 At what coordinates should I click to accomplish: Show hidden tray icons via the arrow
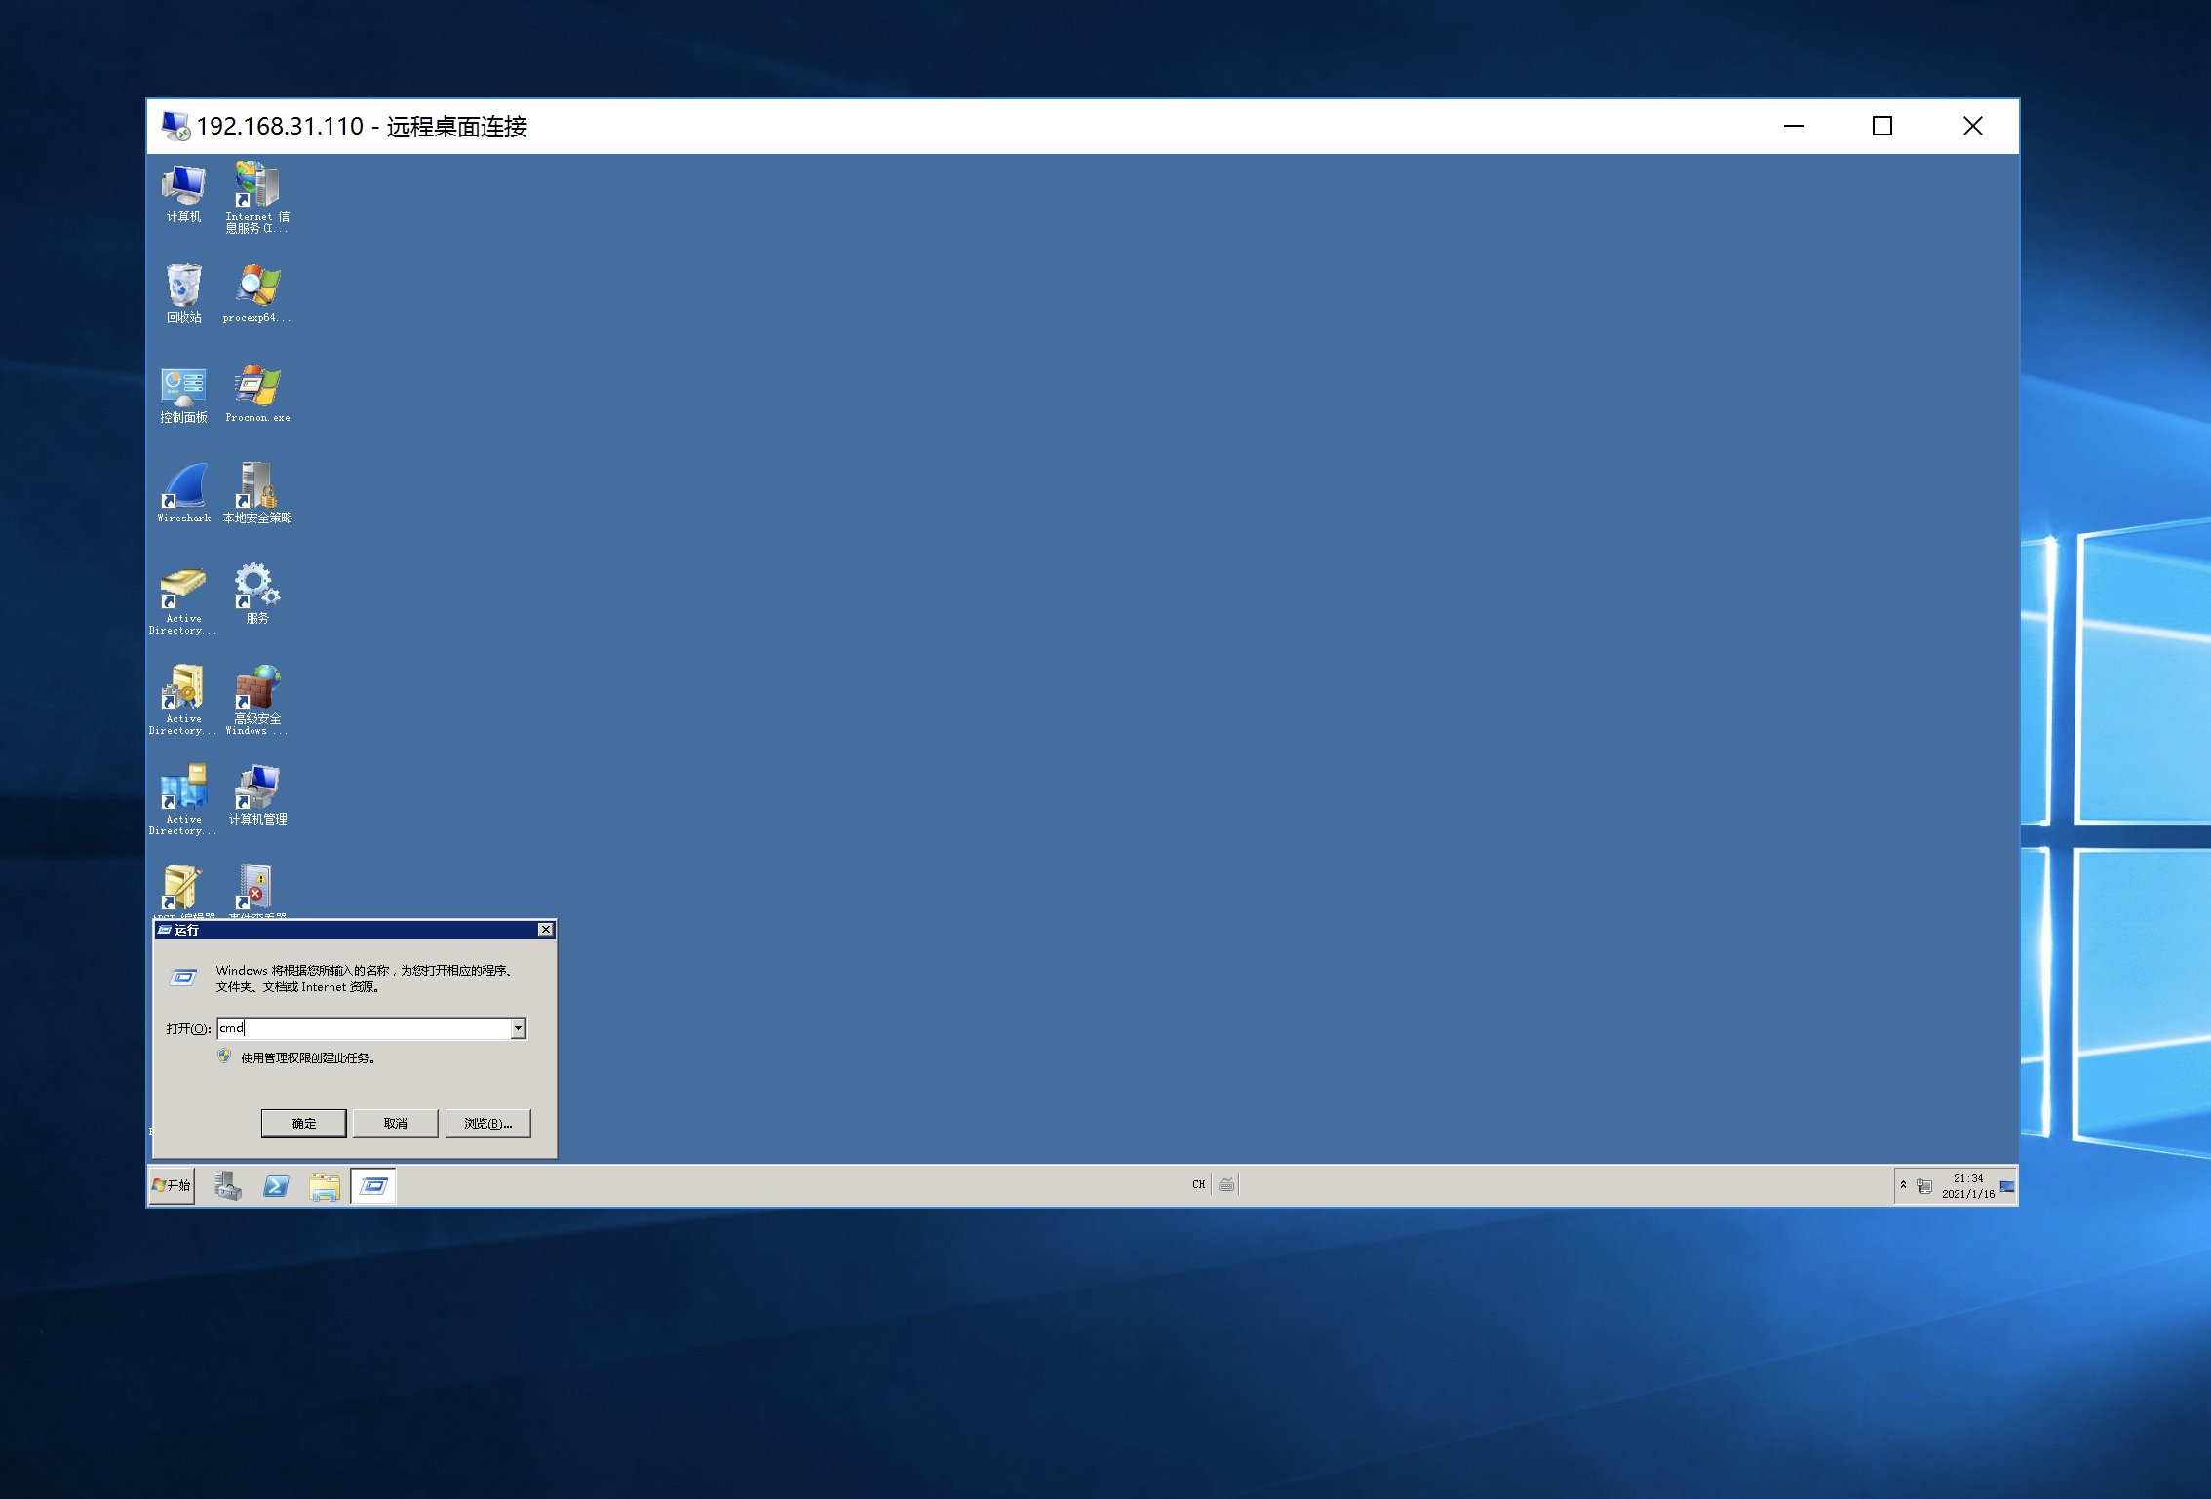(1903, 1185)
